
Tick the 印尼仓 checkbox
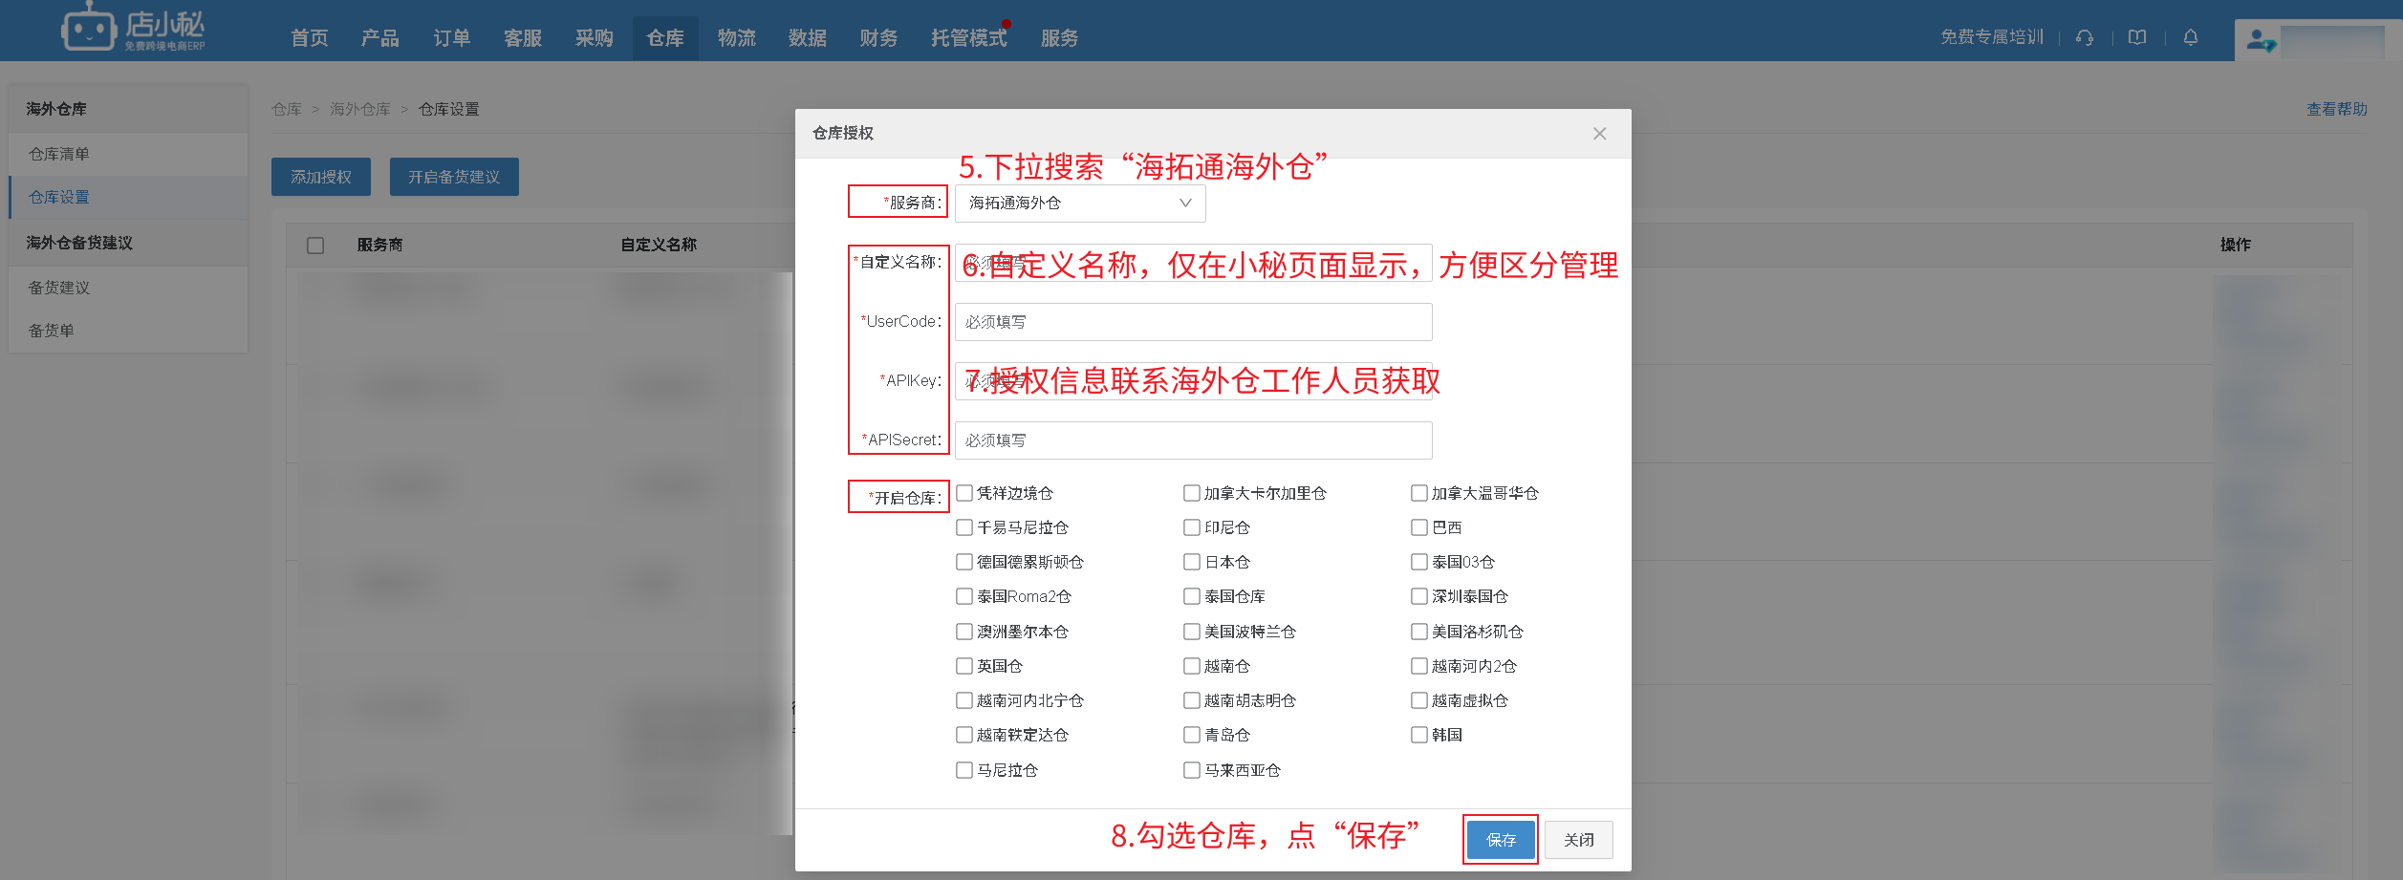[1192, 527]
